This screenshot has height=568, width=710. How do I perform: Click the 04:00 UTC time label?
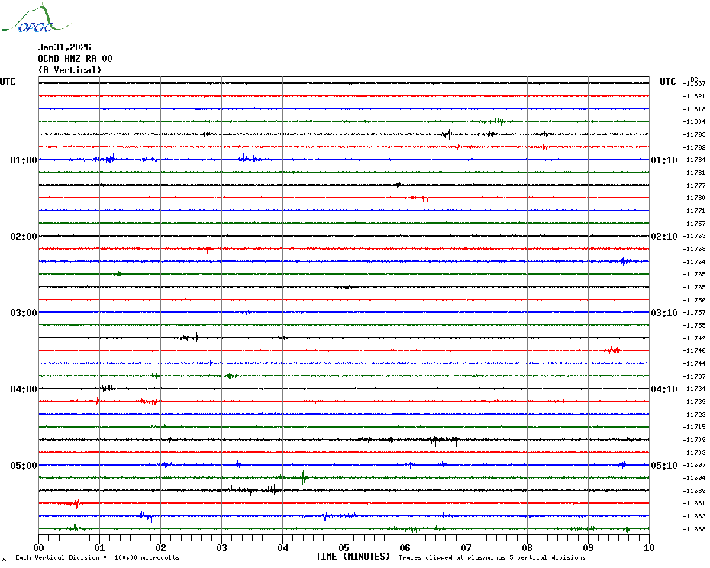click(x=23, y=389)
